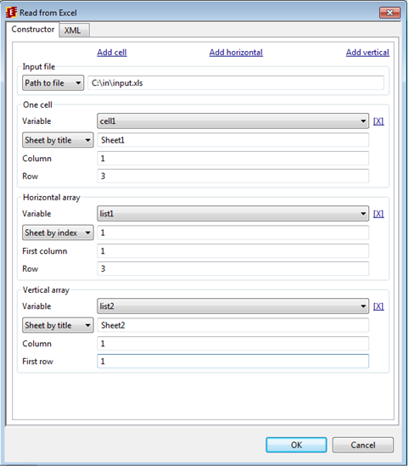Open One cell Sheet by title dropdown
Viewport: 409px width, 466px height.
pos(58,140)
